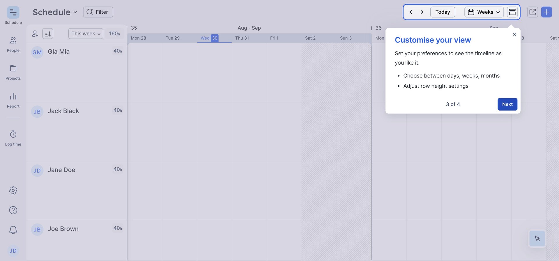Click Jack Black's JB avatar
The width and height of the screenshot is (559, 261).
pos(37,112)
